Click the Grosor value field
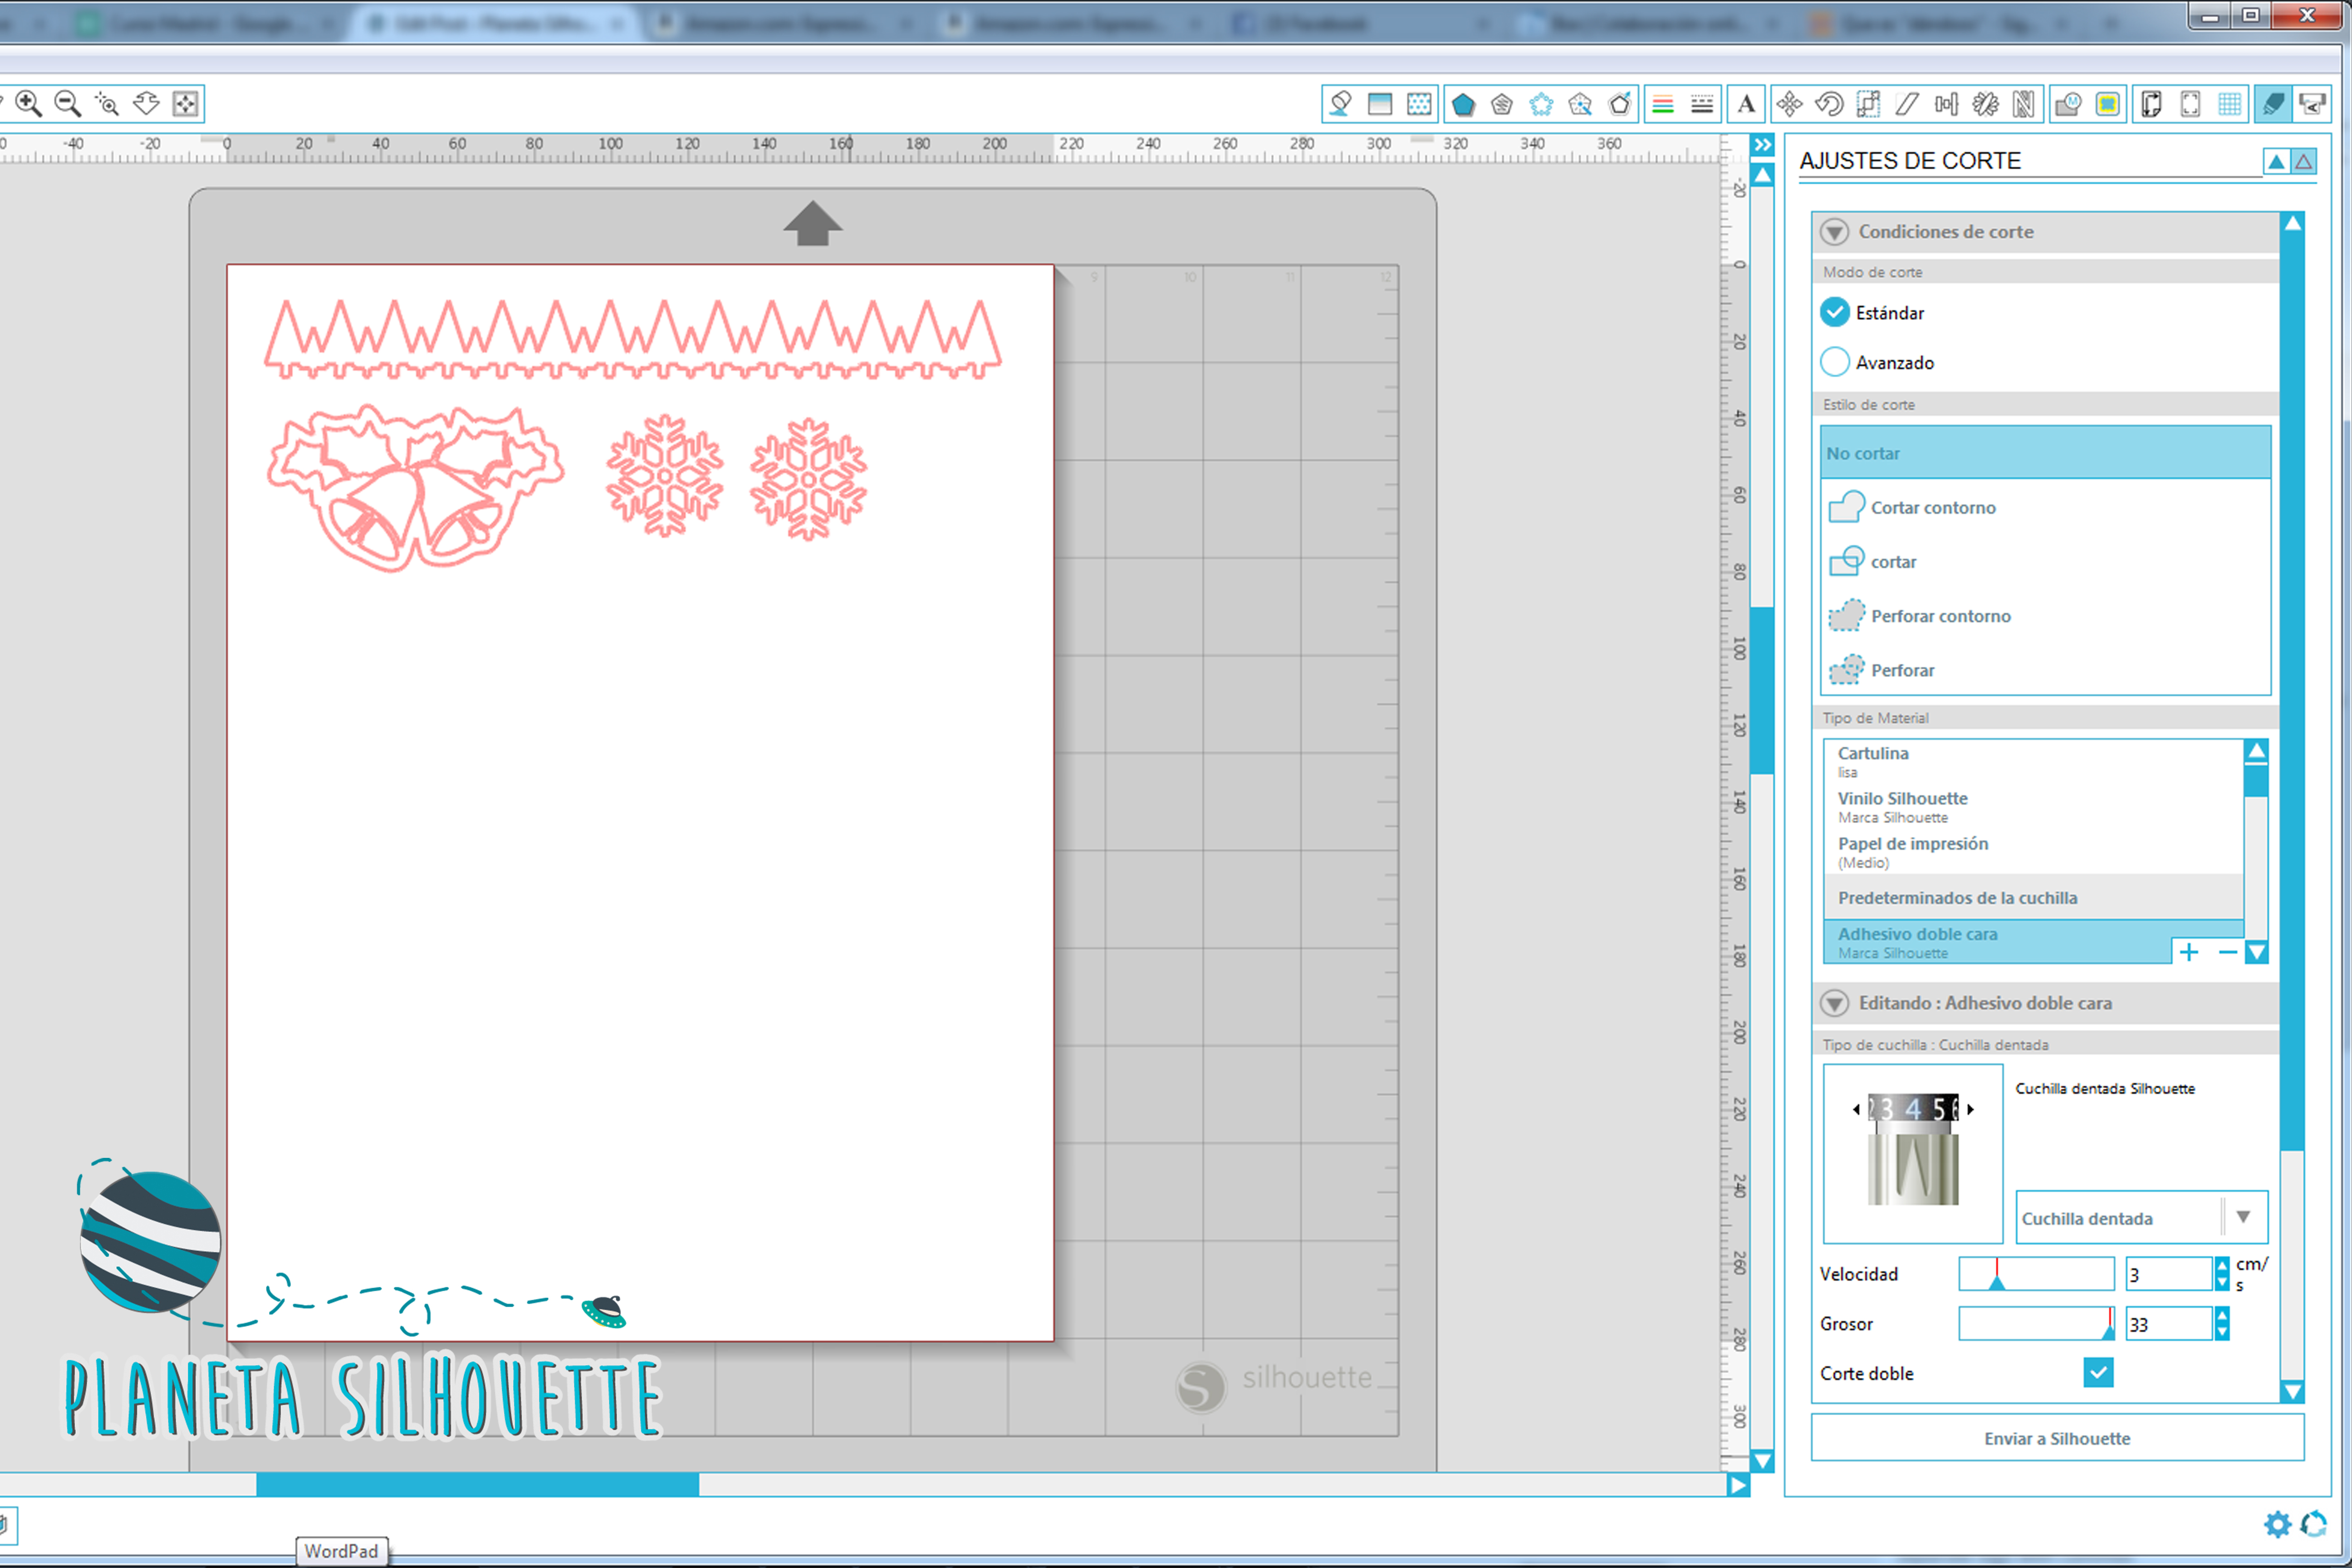This screenshot has height=1568, width=2352. pyautogui.click(x=2169, y=1324)
